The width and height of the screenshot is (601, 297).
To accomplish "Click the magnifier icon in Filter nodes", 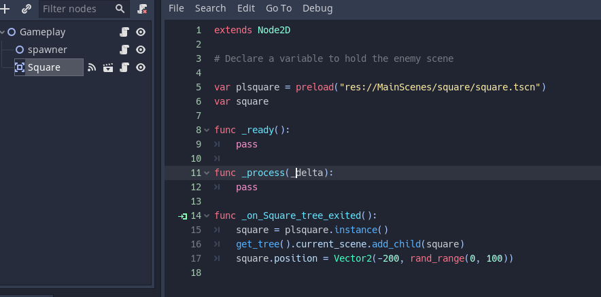I will point(120,9).
